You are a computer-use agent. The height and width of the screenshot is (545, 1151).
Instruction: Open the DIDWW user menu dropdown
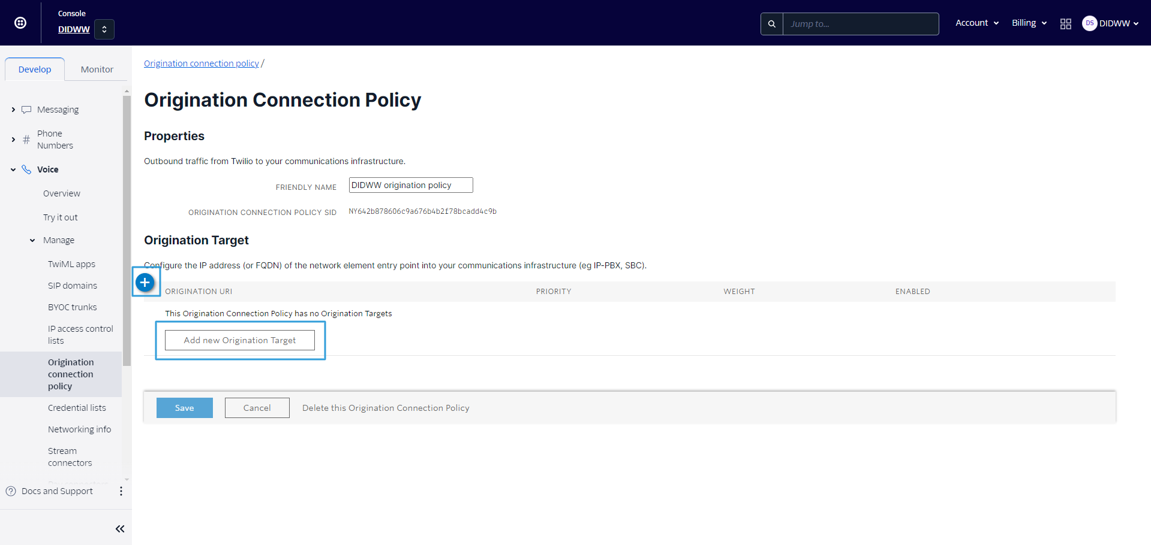click(1119, 23)
